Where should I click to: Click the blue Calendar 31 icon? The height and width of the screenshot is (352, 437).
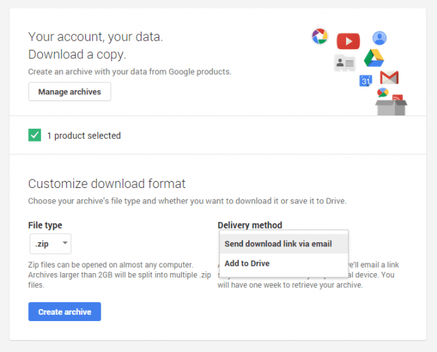tap(366, 81)
